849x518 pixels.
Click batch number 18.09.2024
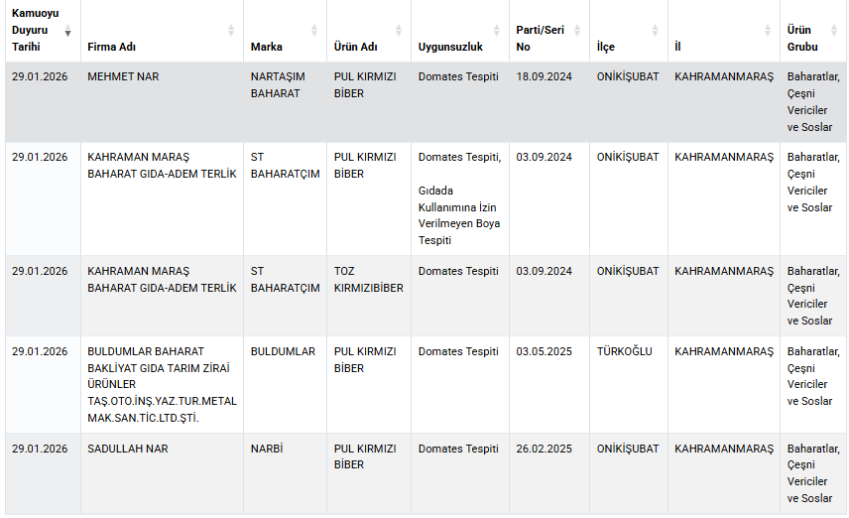(x=544, y=76)
